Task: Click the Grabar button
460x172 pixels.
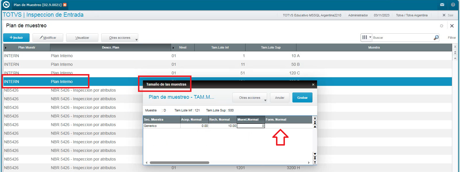Action: coord(302,98)
